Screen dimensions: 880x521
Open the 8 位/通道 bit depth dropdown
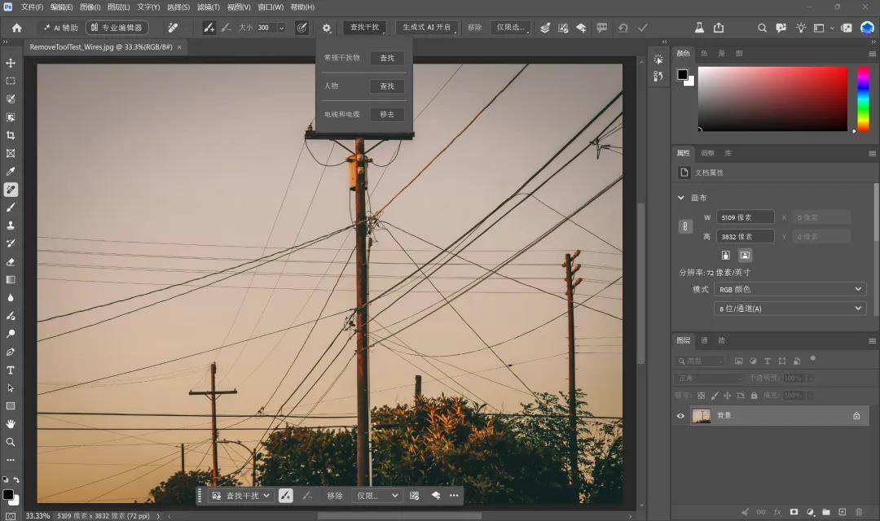tap(790, 309)
